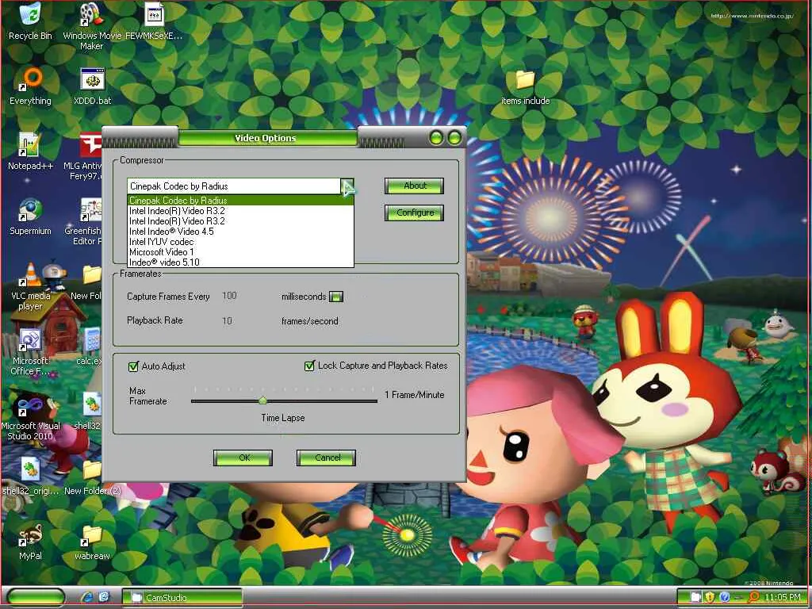Select the 'items include' folder on desktop
This screenshot has width=812, height=609.
pos(525,86)
